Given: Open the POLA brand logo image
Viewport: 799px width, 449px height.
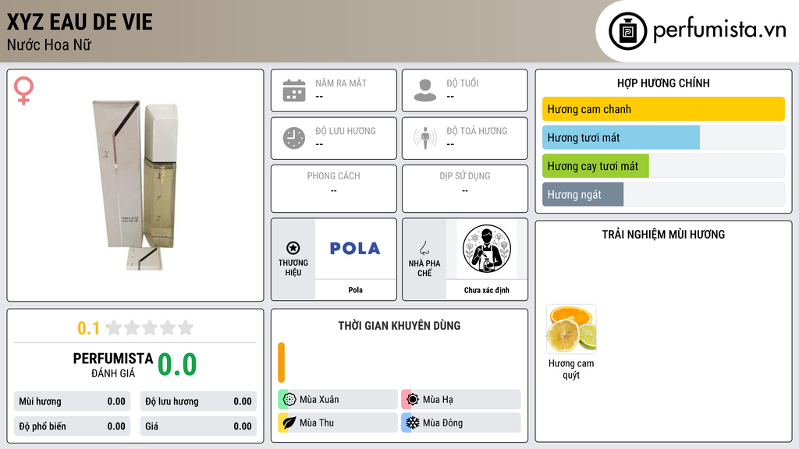Looking at the screenshot, I should click(355, 249).
